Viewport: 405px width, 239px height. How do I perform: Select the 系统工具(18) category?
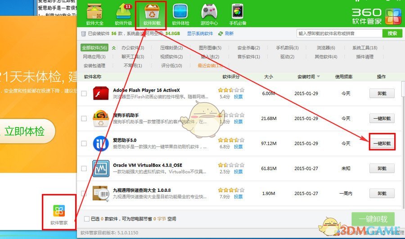[x=364, y=48]
